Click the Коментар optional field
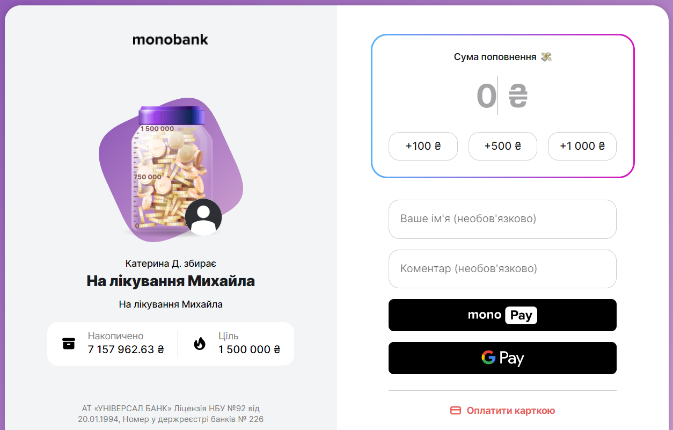Viewport: 673px width, 430px height. coord(502,268)
